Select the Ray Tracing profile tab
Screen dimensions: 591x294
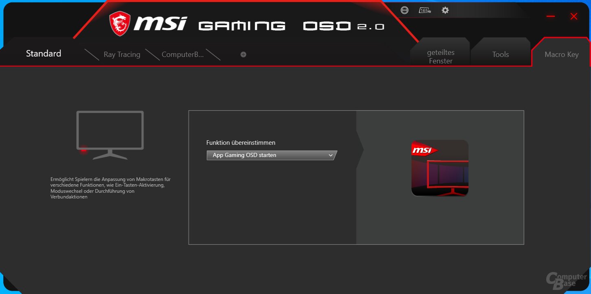click(x=122, y=54)
